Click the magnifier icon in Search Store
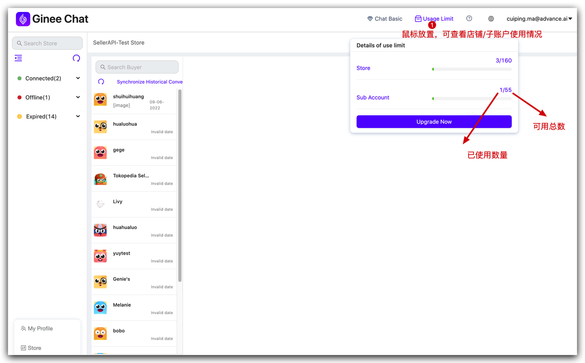 coord(19,43)
